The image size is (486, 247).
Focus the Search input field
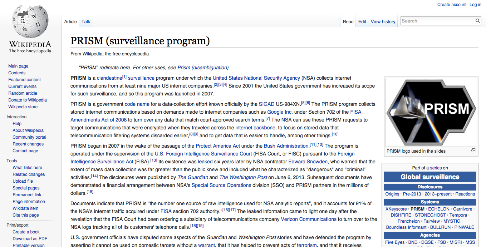click(x=438, y=21)
